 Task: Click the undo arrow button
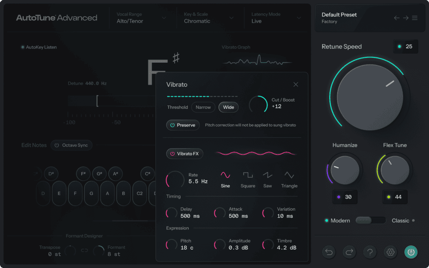coord(329,252)
